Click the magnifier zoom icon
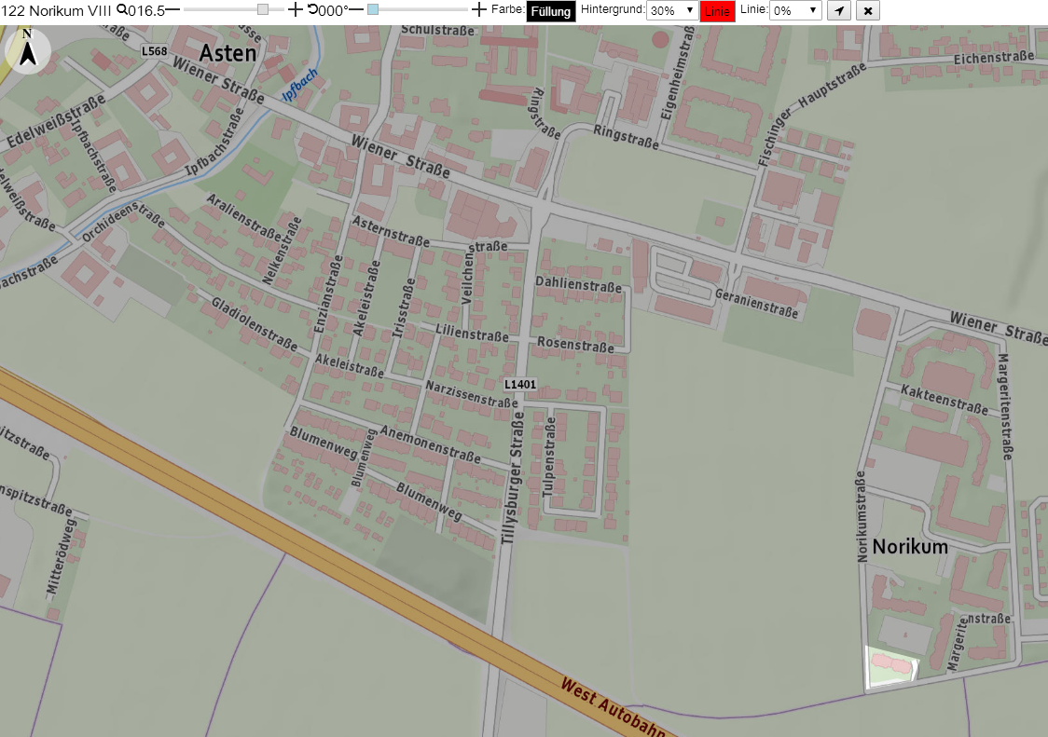This screenshot has height=737, width=1048. click(121, 9)
